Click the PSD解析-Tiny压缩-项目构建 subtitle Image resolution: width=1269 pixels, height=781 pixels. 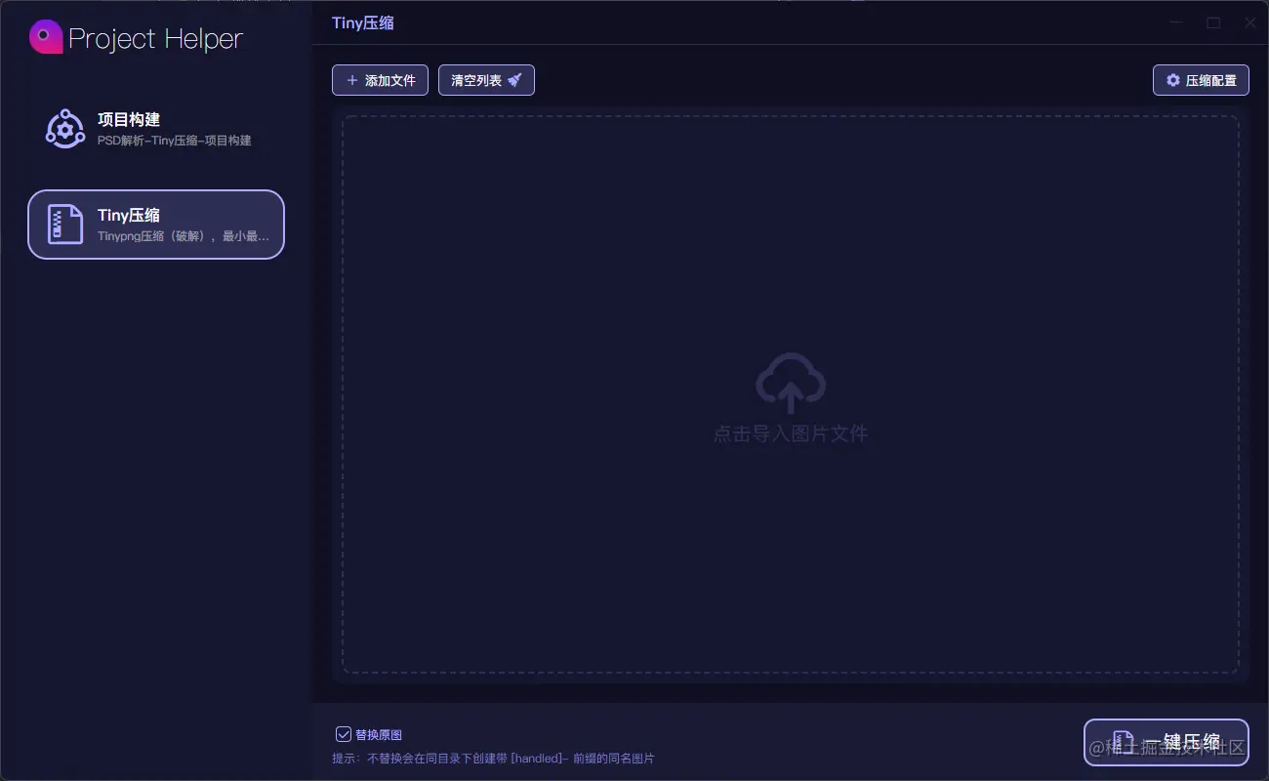[175, 141]
